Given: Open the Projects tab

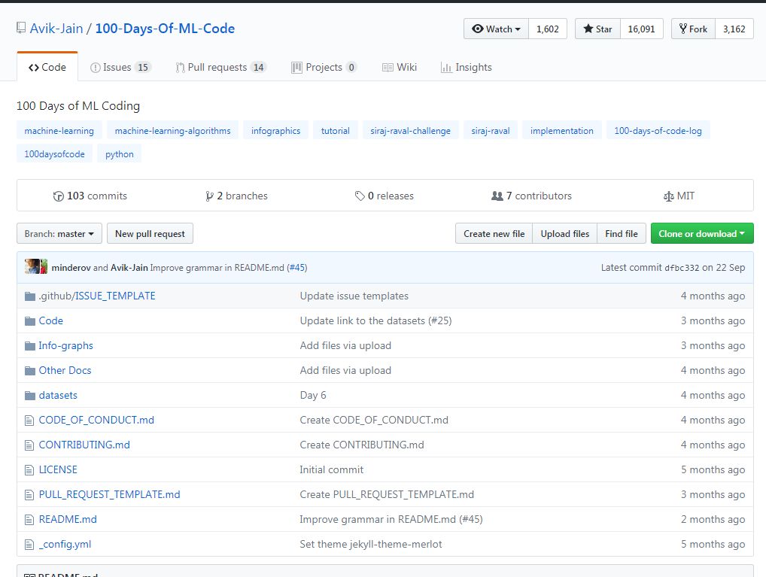Looking at the screenshot, I should (x=324, y=67).
